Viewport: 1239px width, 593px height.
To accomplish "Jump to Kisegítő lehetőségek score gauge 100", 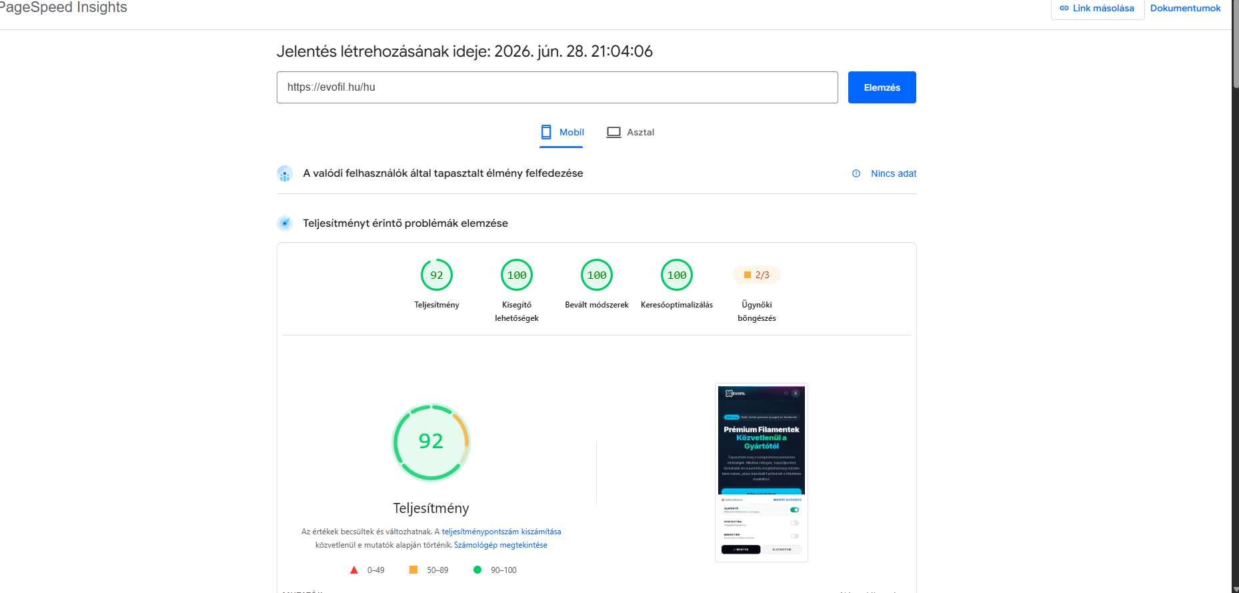I will coord(517,275).
